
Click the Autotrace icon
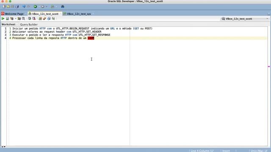click(19, 19)
